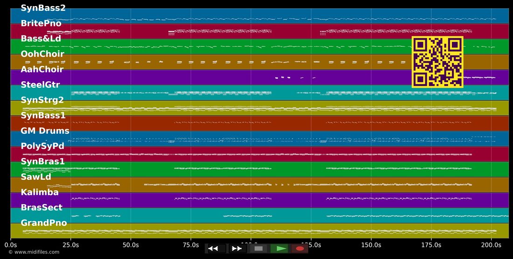Select the SynStrg2 track label
The image size is (513, 259).
point(42,100)
